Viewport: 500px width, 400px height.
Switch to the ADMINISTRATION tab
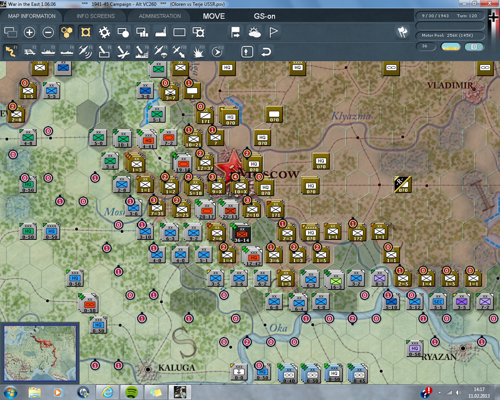[160, 16]
